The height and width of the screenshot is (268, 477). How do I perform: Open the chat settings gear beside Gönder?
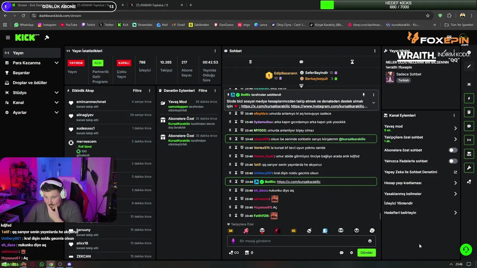(x=351, y=253)
